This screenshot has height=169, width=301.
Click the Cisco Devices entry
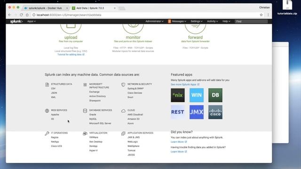(135, 93)
